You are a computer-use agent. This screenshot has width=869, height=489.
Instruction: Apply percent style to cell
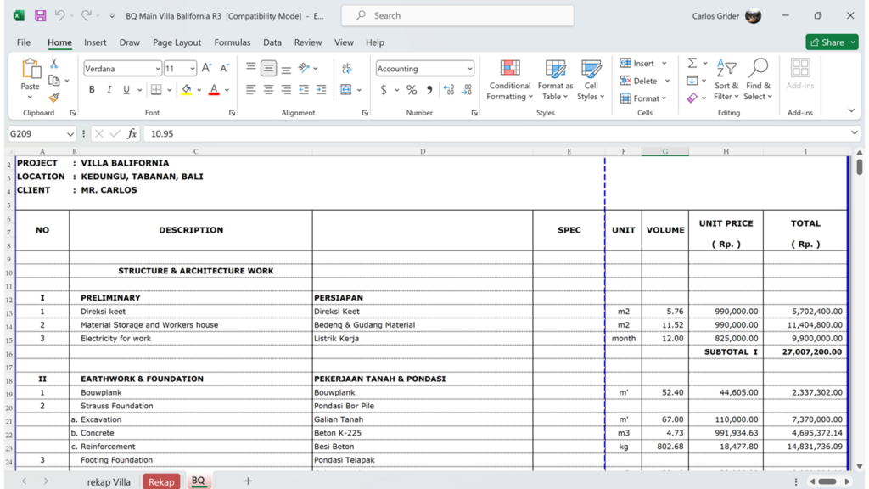(x=412, y=90)
